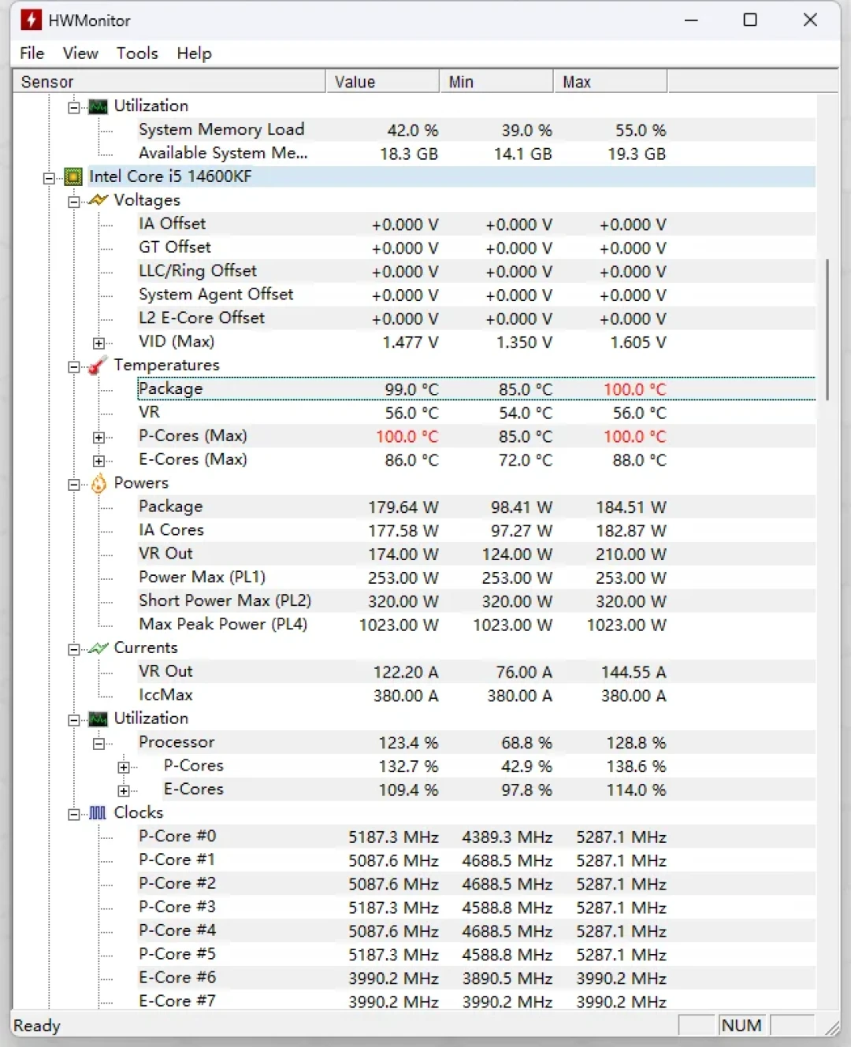Screen dimensions: 851x1047
Task: Click the Voltages lightning bolt icon
Action: point(98,200)
